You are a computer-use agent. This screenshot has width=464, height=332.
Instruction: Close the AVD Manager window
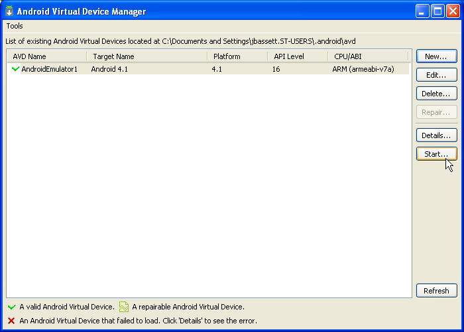(453, 11)
